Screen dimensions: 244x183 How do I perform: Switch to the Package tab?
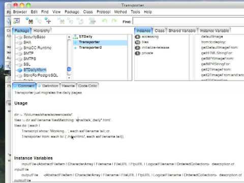tap(22, 30)
